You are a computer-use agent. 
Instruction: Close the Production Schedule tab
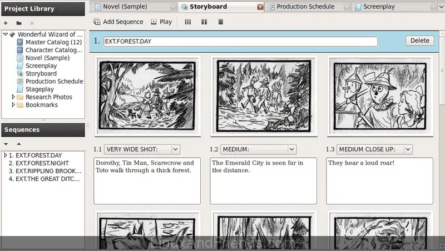(x=347, y=7)
